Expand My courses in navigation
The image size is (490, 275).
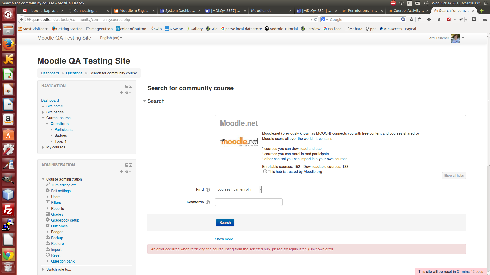pyautogui.click(x=43, y=147)
